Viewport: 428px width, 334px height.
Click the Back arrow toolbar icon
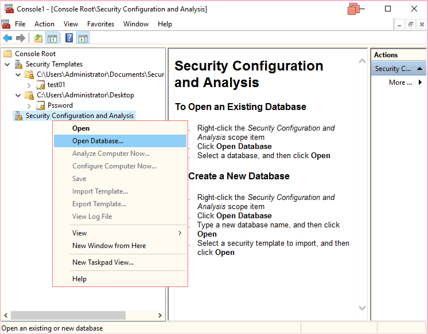click(7, 38)
